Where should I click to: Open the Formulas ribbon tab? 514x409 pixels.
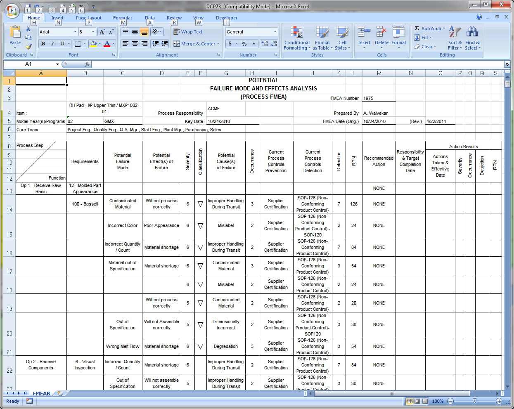point(123,18)
